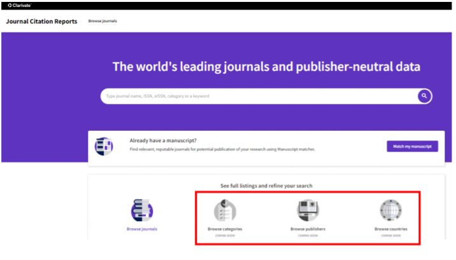Viewport: 456px width, 260px height.
Task: Click the See full listings heading text
Action: point(266,186)
